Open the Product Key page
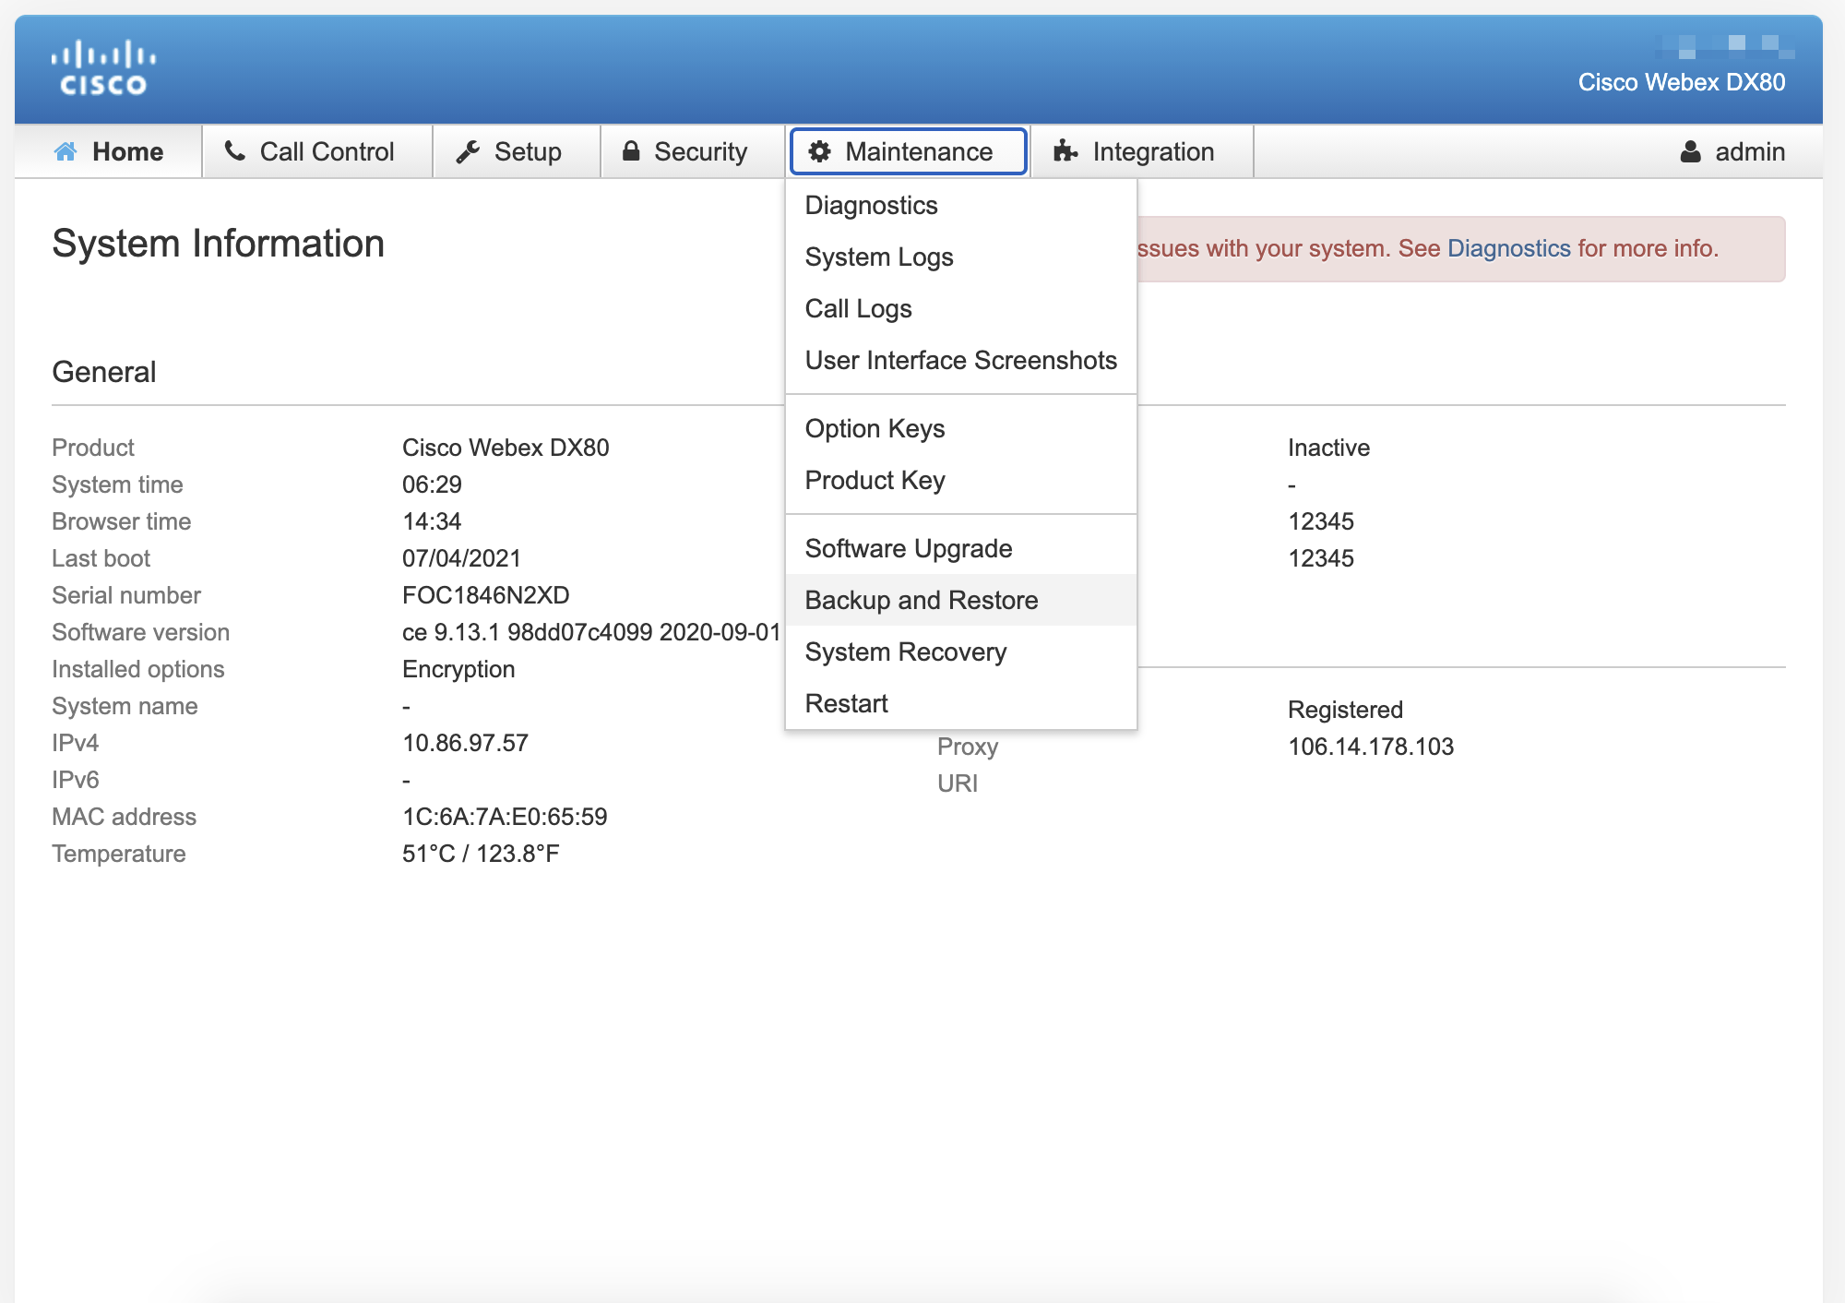This screenshot has height=1303, width=1845. 961,480
